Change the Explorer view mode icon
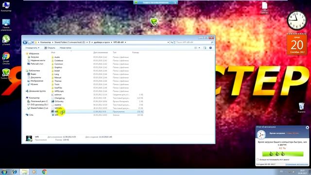The height and width of the screenshot is (175, 311). (196, 48)
